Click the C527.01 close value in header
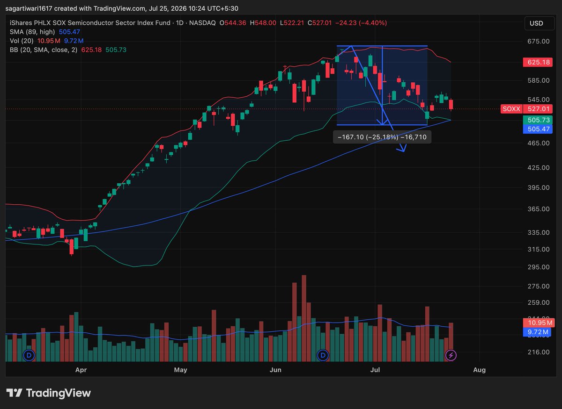 pos(319,23)
